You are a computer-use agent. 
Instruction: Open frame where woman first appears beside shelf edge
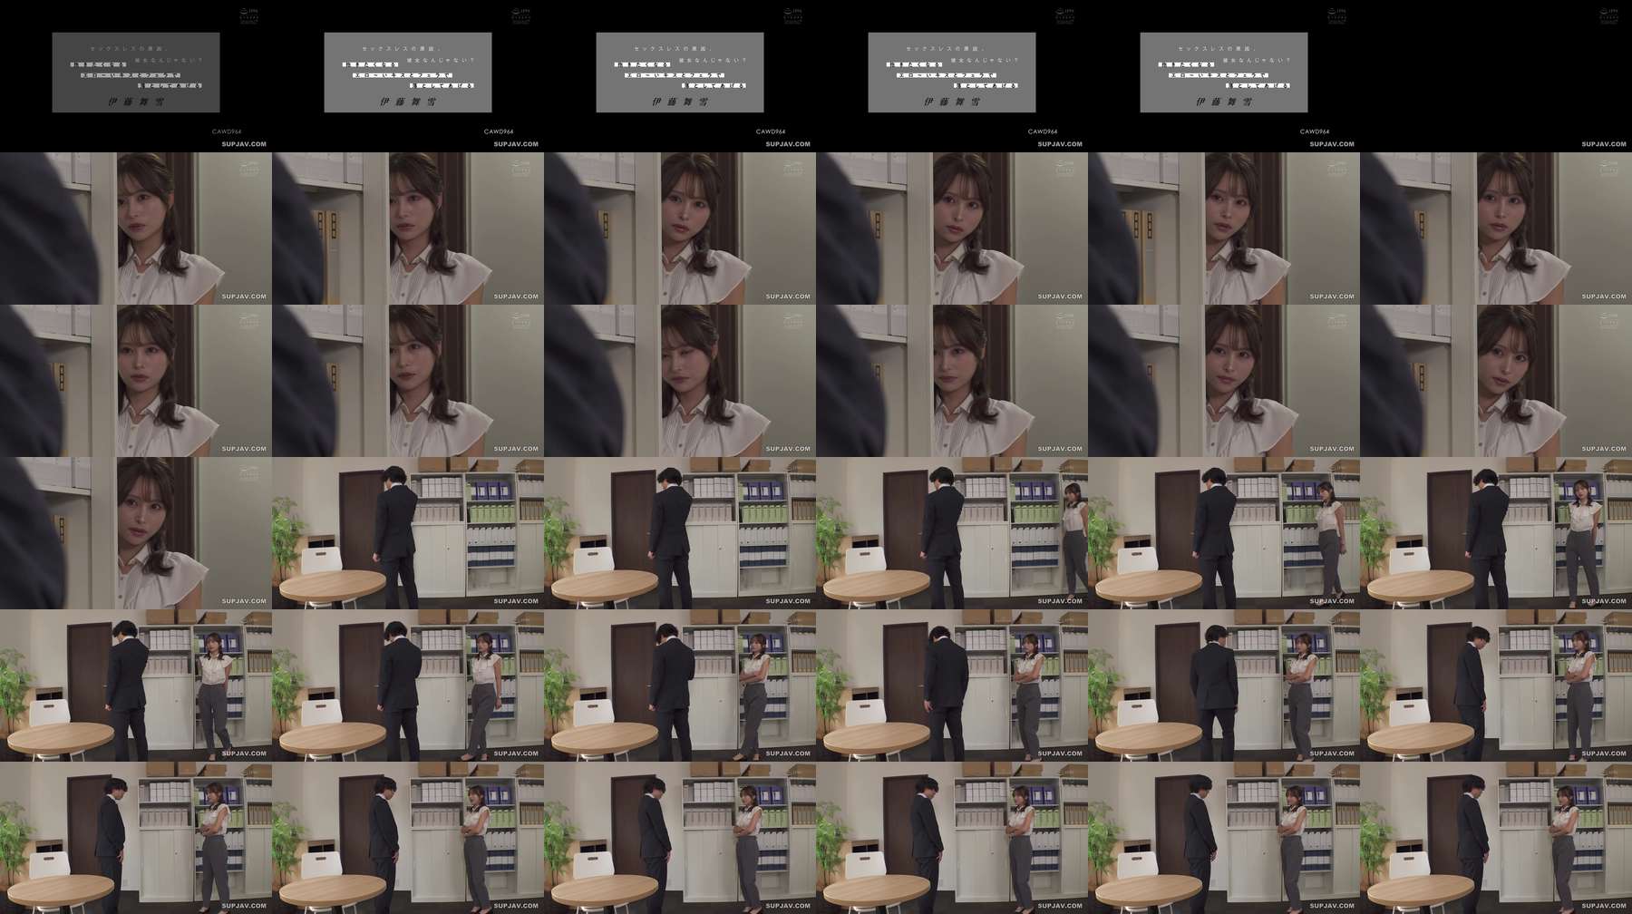click(952, 533)
